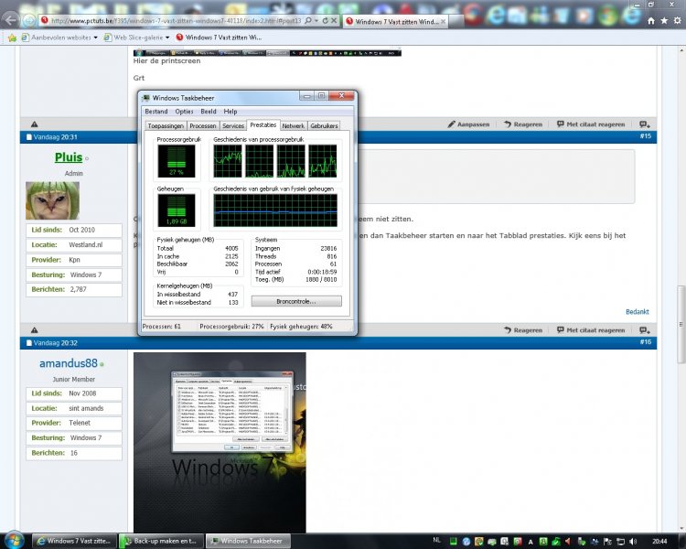Open the Bestand menu in Taakbeheer
Viewport: 686px width, 549px height.
tap(156, 112)
